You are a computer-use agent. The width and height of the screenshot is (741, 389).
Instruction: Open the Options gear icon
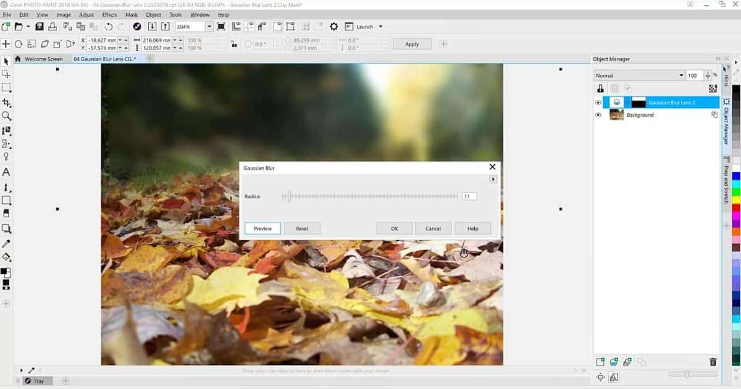click(334, 27)
